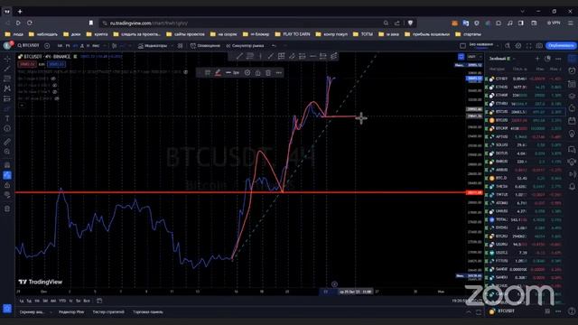Viewport: 578px width, 325px height.
Task: Add symbol to watchlist with plus icon
Action: pos(537,59)
